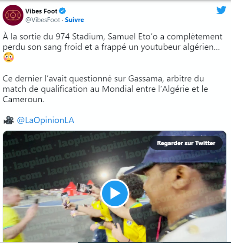The image size is (231, 243).
Task: Open the Vibes Foot profile avatar
Action: point(13,15)
